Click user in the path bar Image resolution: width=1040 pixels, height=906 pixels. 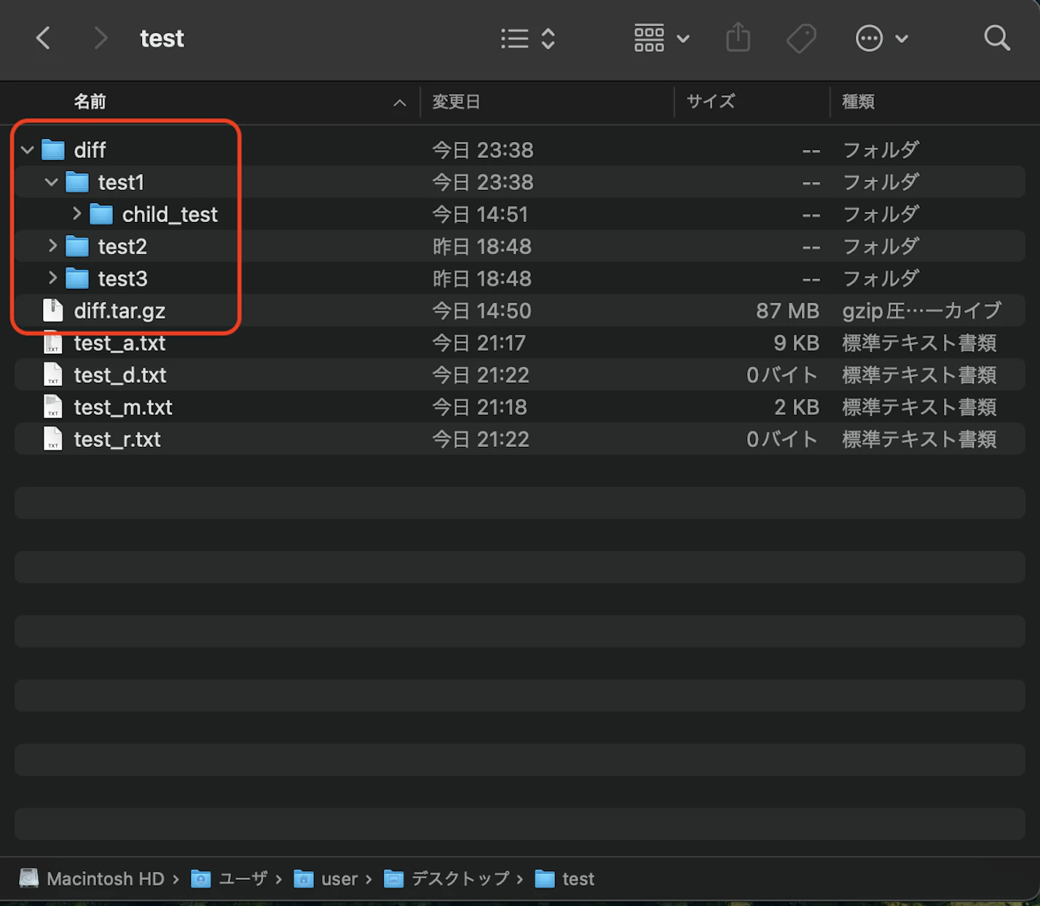pyautogui.click(x=326, y=878)
